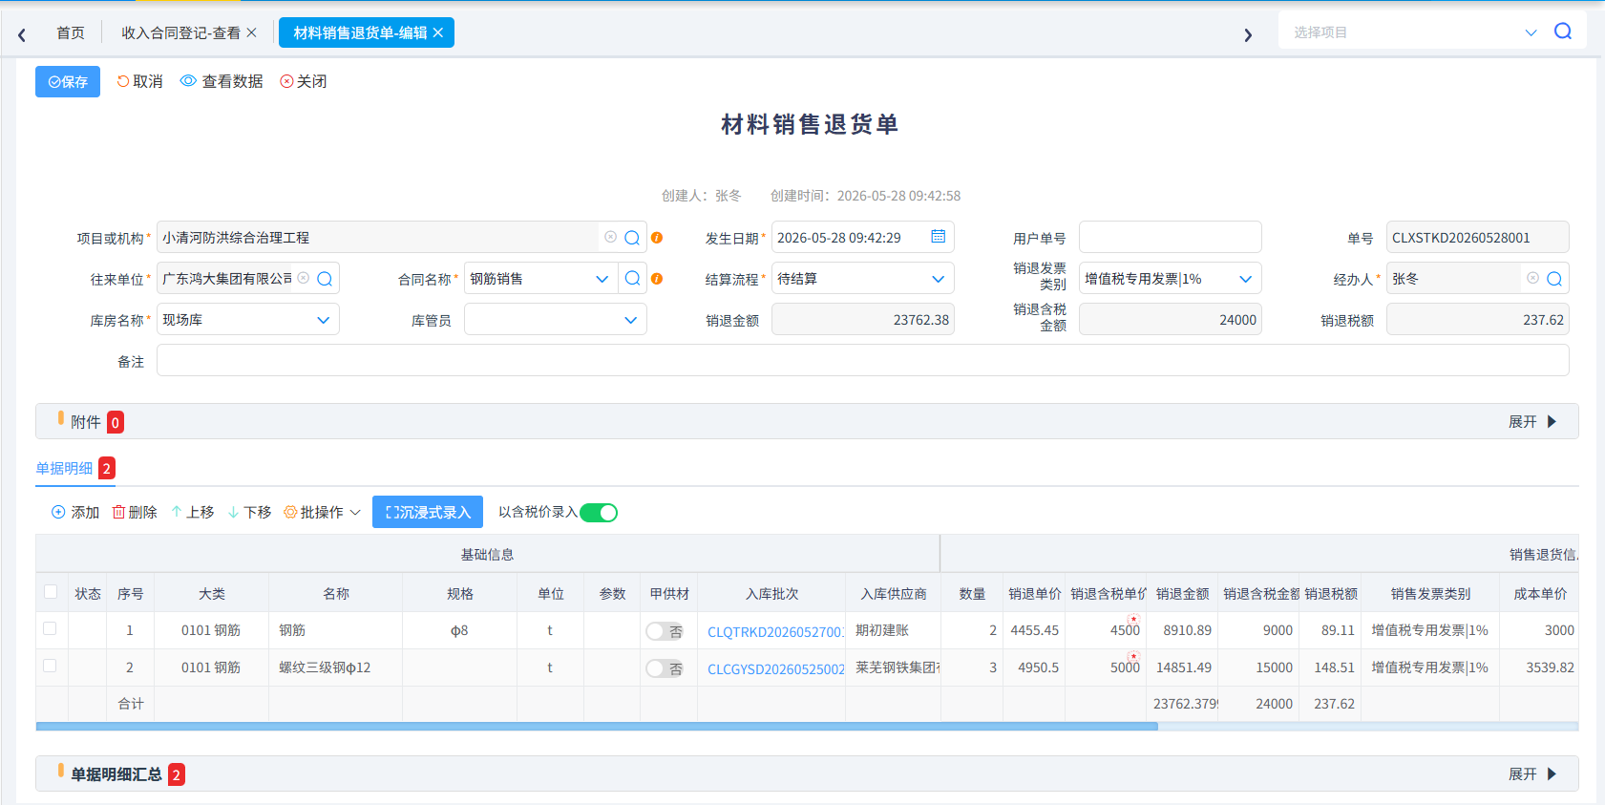The image size is (1605, 805).
Task: Open the 发生日期 calendar picker
Action: (x=939, y=237)
